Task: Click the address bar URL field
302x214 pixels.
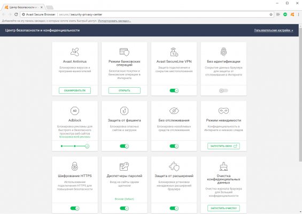Action: point(146,14)
